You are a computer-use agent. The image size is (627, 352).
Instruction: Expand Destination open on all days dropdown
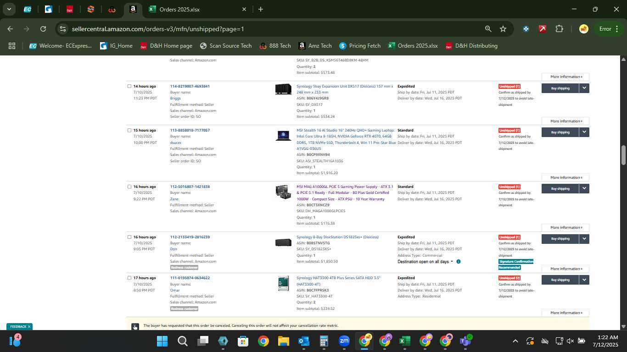[x=425, y=261]
